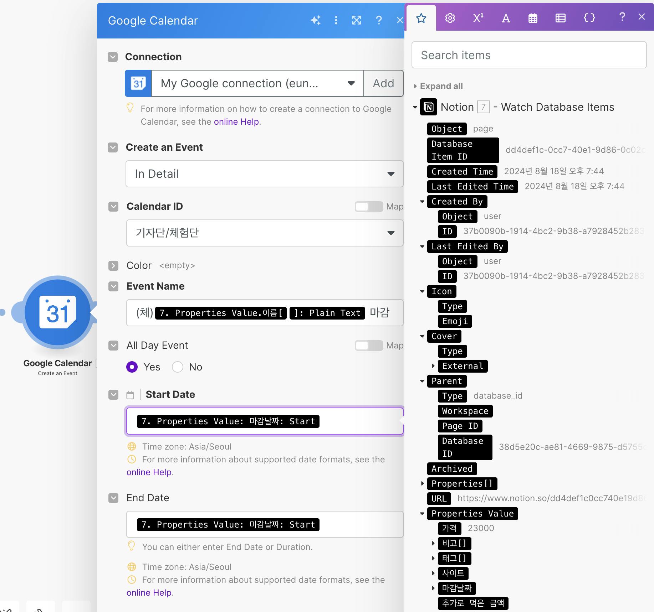Expand the 비고[] node

point(433,543)
